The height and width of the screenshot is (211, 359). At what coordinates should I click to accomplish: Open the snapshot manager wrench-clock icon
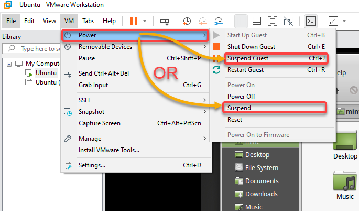(x=219, y=21)
